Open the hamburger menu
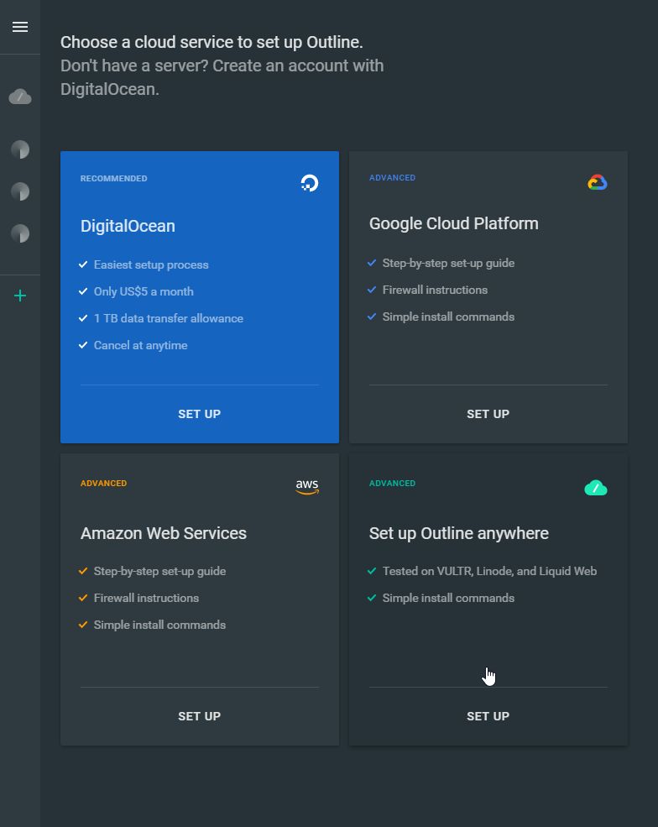Image resolution: width=658 pixels, height=827 pixels. click(20, 27)
